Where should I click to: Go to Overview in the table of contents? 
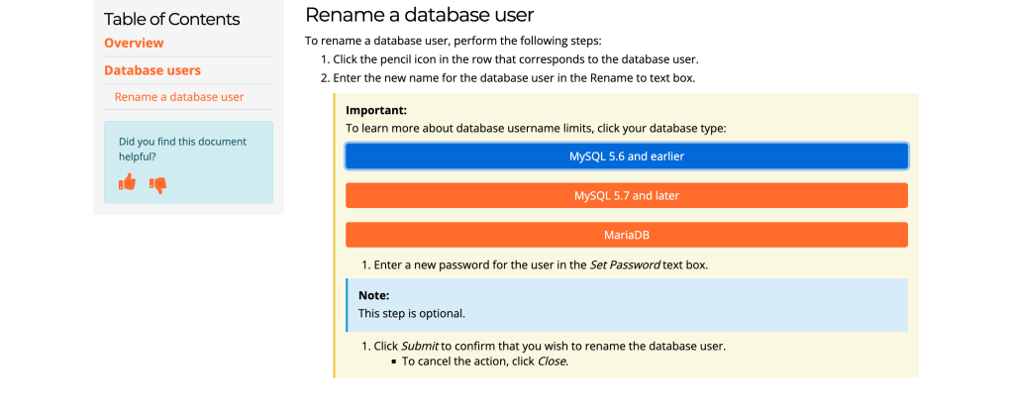[134, 44]
